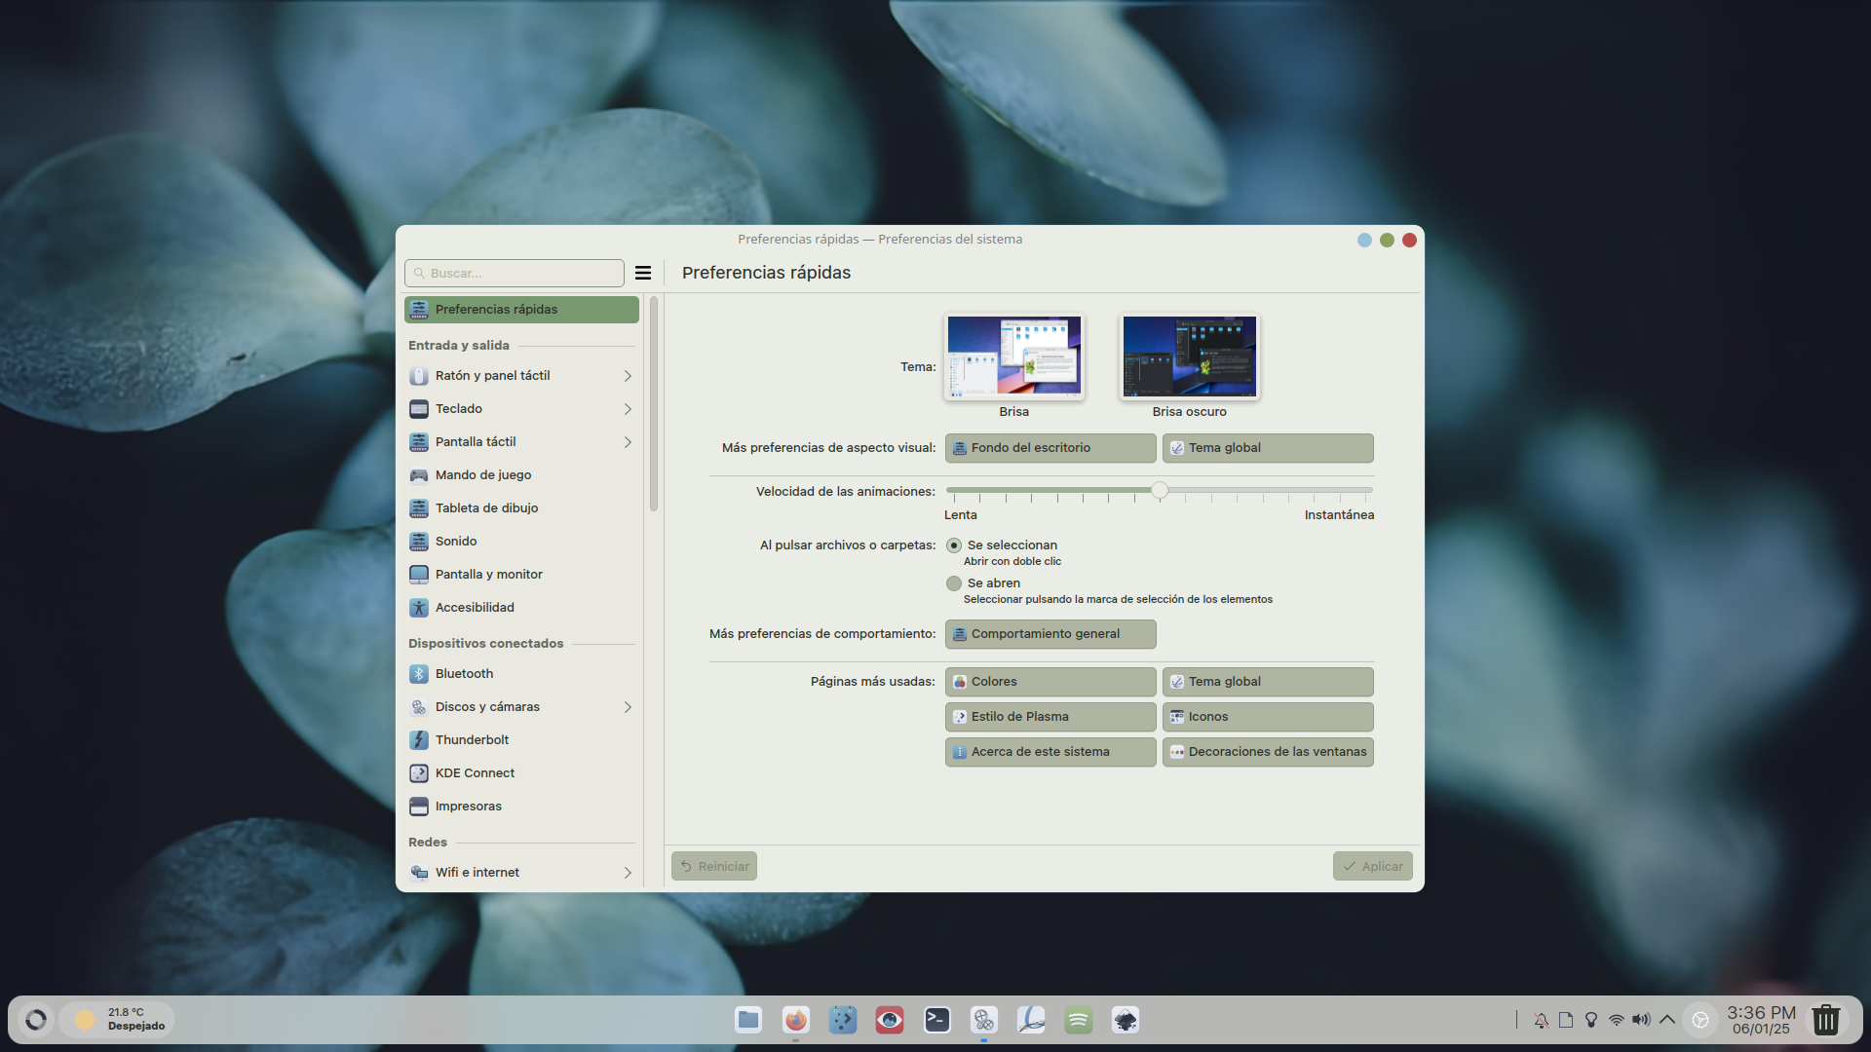Open the Discover software center icon

843,1020
